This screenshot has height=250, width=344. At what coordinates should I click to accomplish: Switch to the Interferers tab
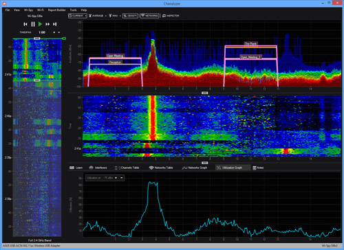coord(98,168)
